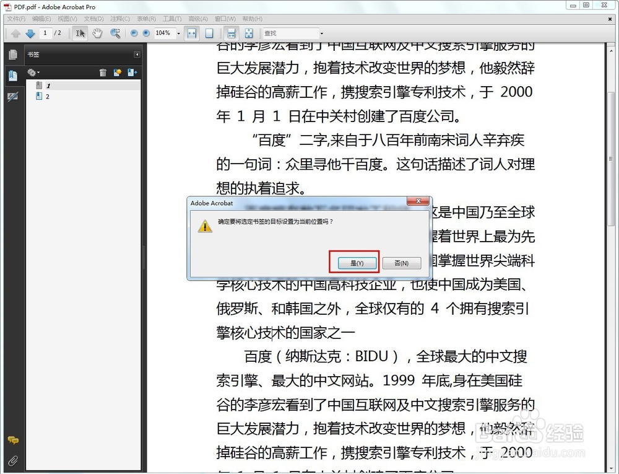619x474 pixels.
Task: Go to next page arrow
Action: tap(30, 33)
